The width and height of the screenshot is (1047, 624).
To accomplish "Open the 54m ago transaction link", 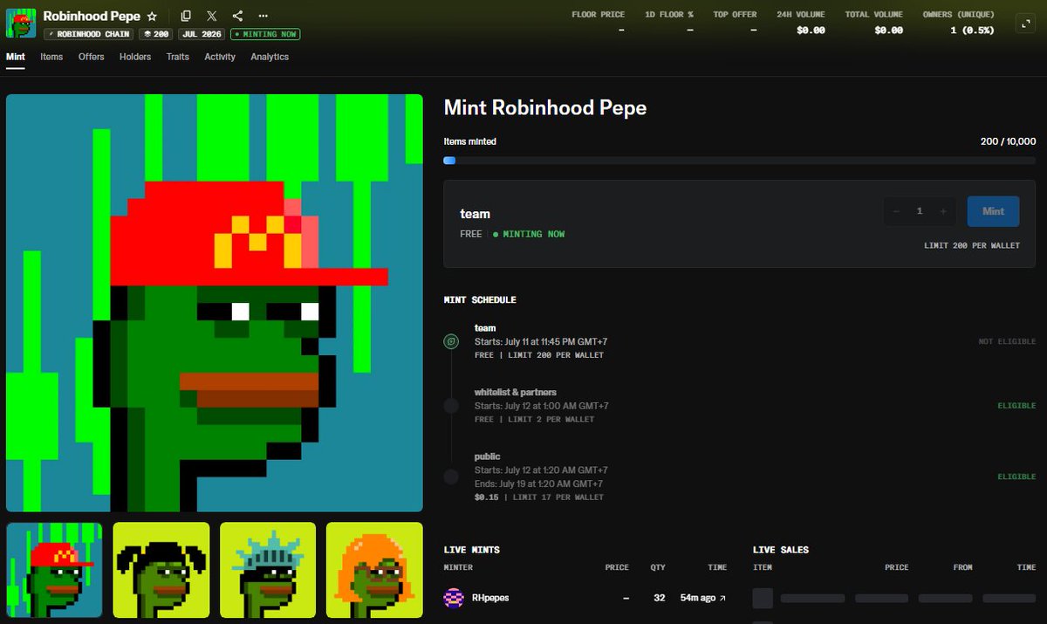I will [x=703, y=598].
